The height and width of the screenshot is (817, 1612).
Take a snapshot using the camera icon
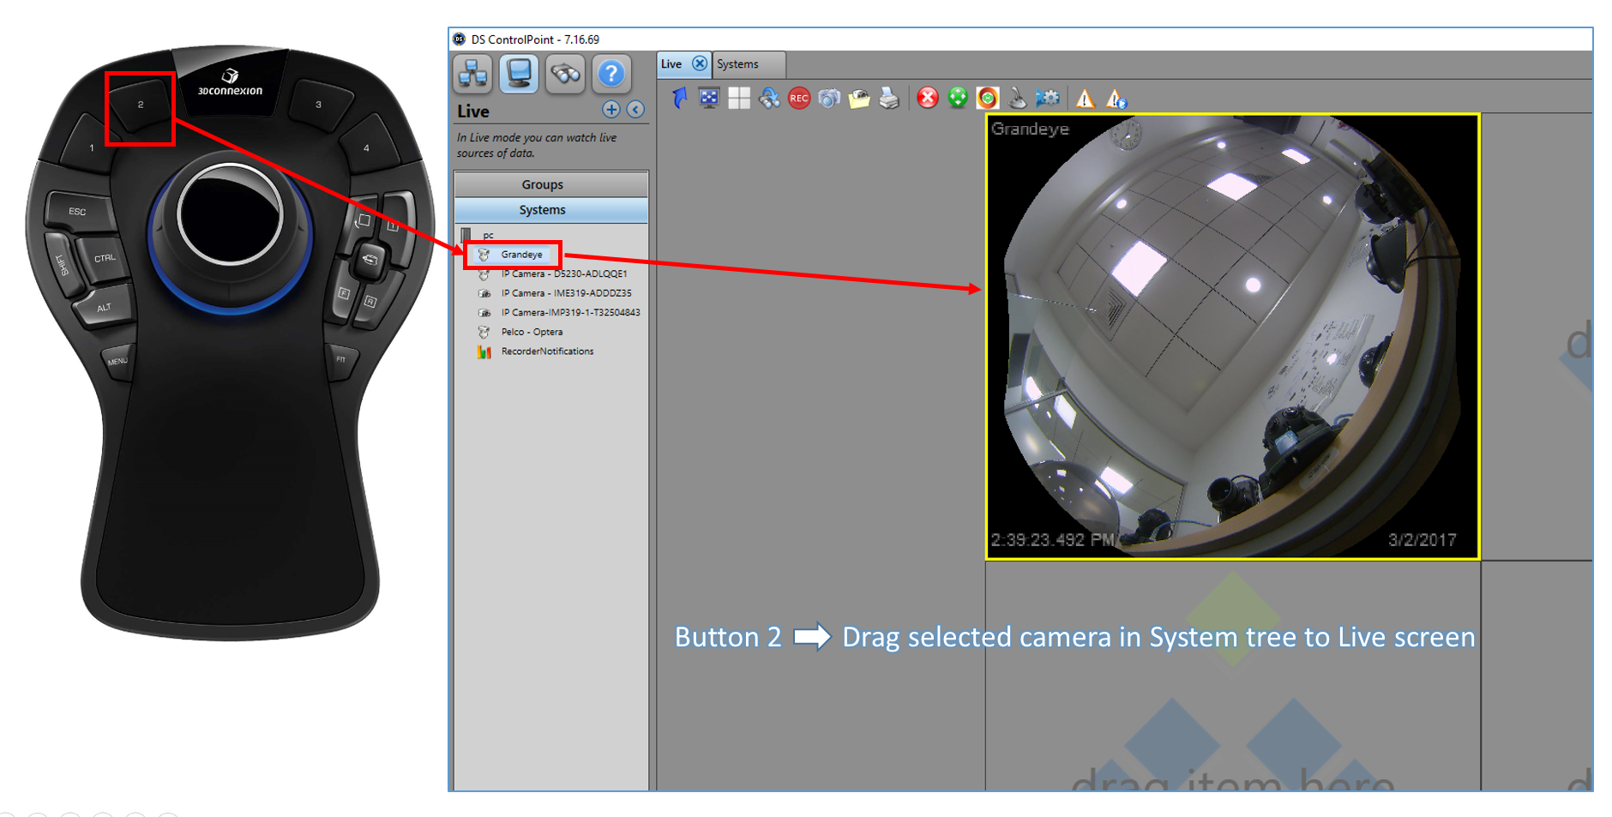[x=829, y=99]
